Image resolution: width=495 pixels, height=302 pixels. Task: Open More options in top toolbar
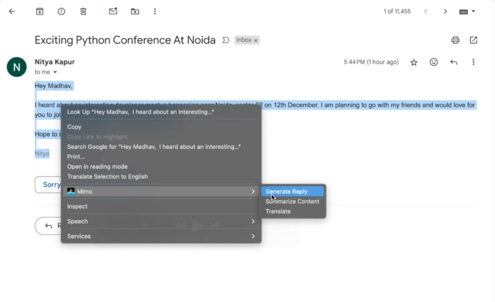point(155,12)
